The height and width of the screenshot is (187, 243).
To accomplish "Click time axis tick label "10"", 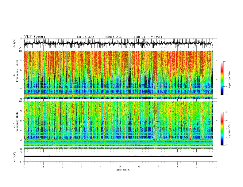I will coord(216,167).
